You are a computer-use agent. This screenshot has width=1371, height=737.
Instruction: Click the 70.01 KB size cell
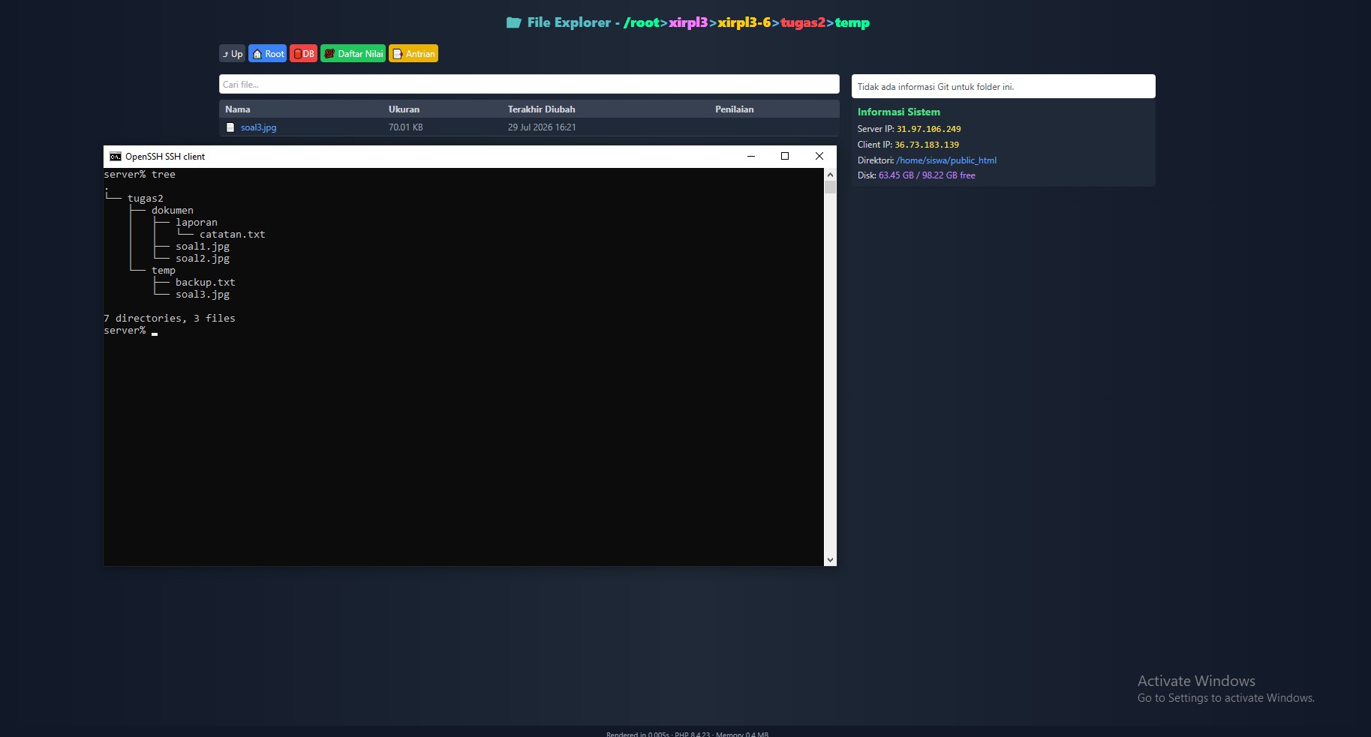coord(405,127)
